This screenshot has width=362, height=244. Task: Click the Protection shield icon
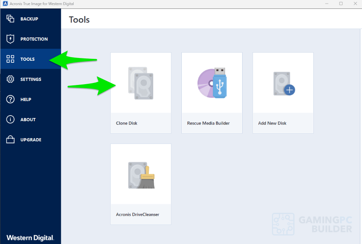point(10,39)
